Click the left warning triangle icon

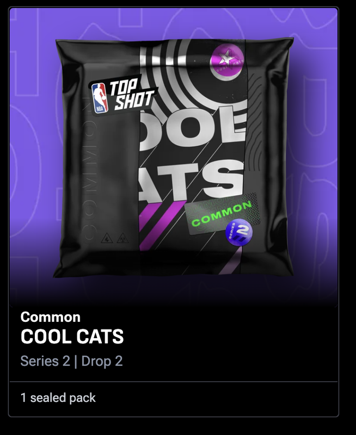pyautogui.click(x=107, y=238)
